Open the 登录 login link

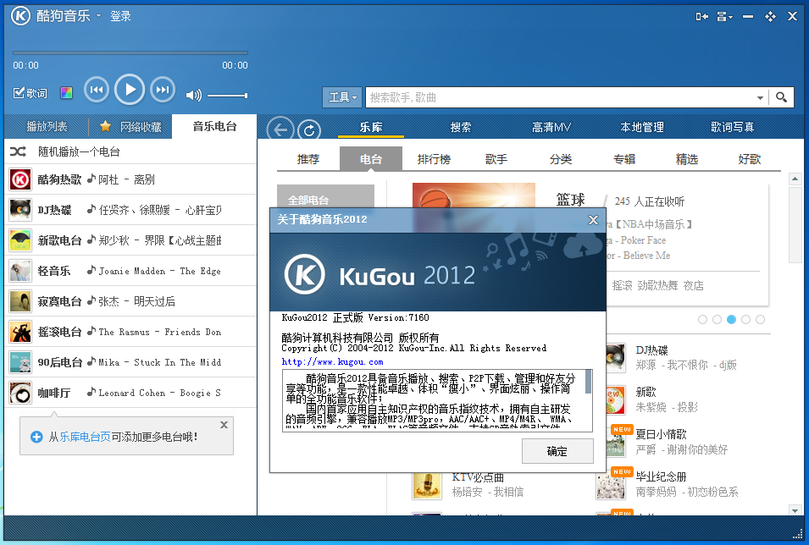pos(120,16)
